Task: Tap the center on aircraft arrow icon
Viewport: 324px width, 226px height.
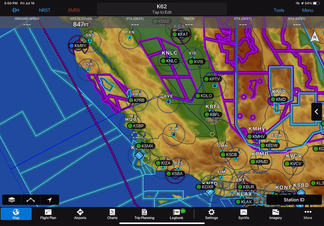Action: pos(49,200)
